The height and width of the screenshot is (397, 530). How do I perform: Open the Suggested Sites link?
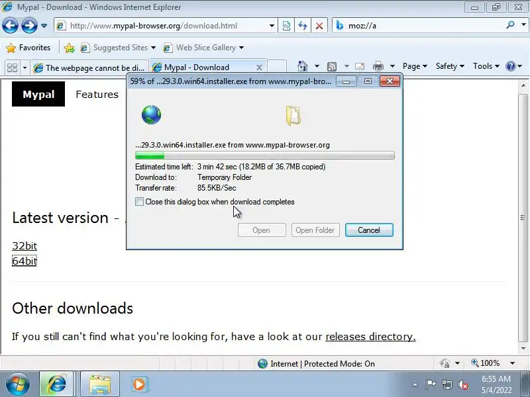point(118,48)
